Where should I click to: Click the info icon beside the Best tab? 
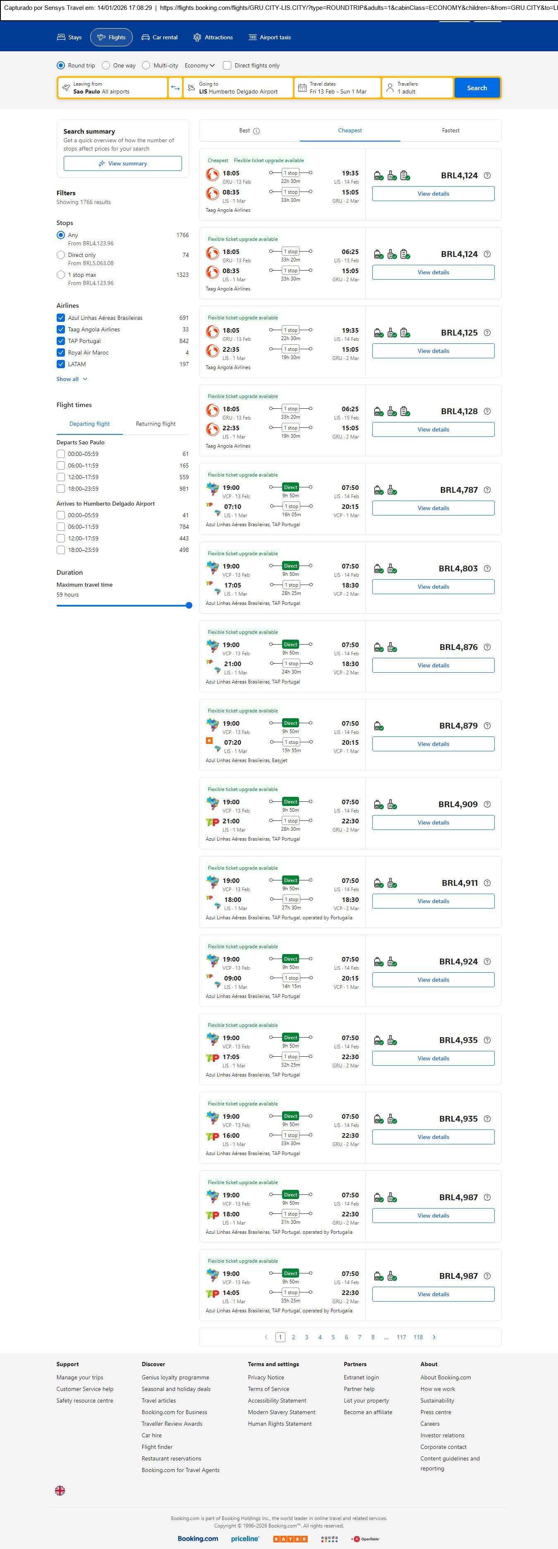pos(257,131)
